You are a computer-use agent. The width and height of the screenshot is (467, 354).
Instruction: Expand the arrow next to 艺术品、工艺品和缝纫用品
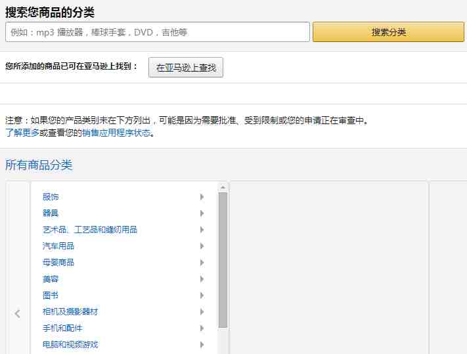pyautogui.click(x=202, y=230)
